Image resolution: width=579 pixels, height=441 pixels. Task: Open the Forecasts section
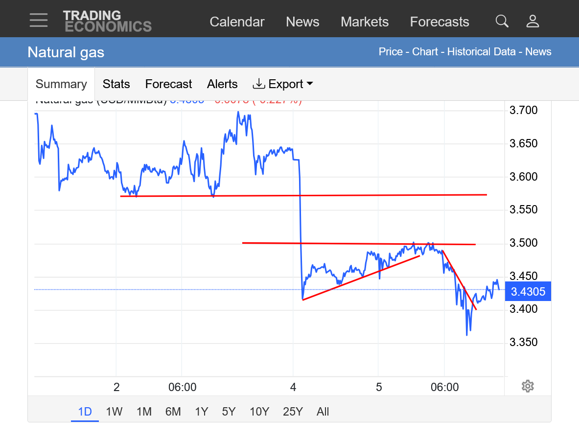440,22
